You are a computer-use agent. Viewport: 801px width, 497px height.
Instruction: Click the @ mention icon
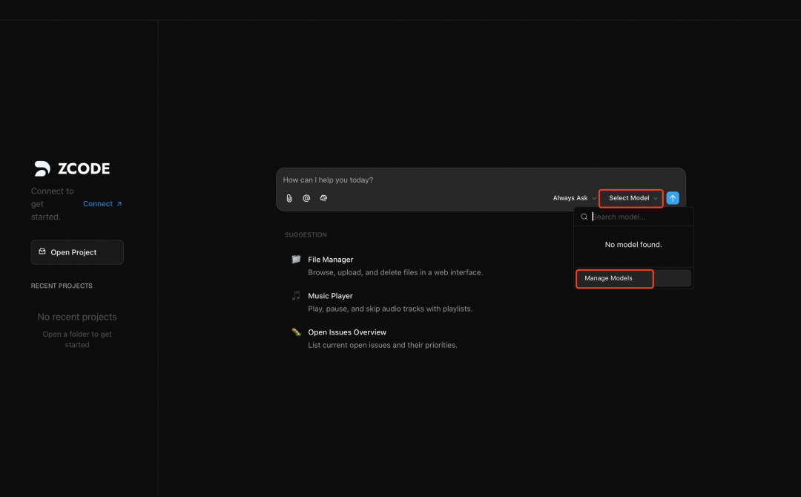(306, 198)
